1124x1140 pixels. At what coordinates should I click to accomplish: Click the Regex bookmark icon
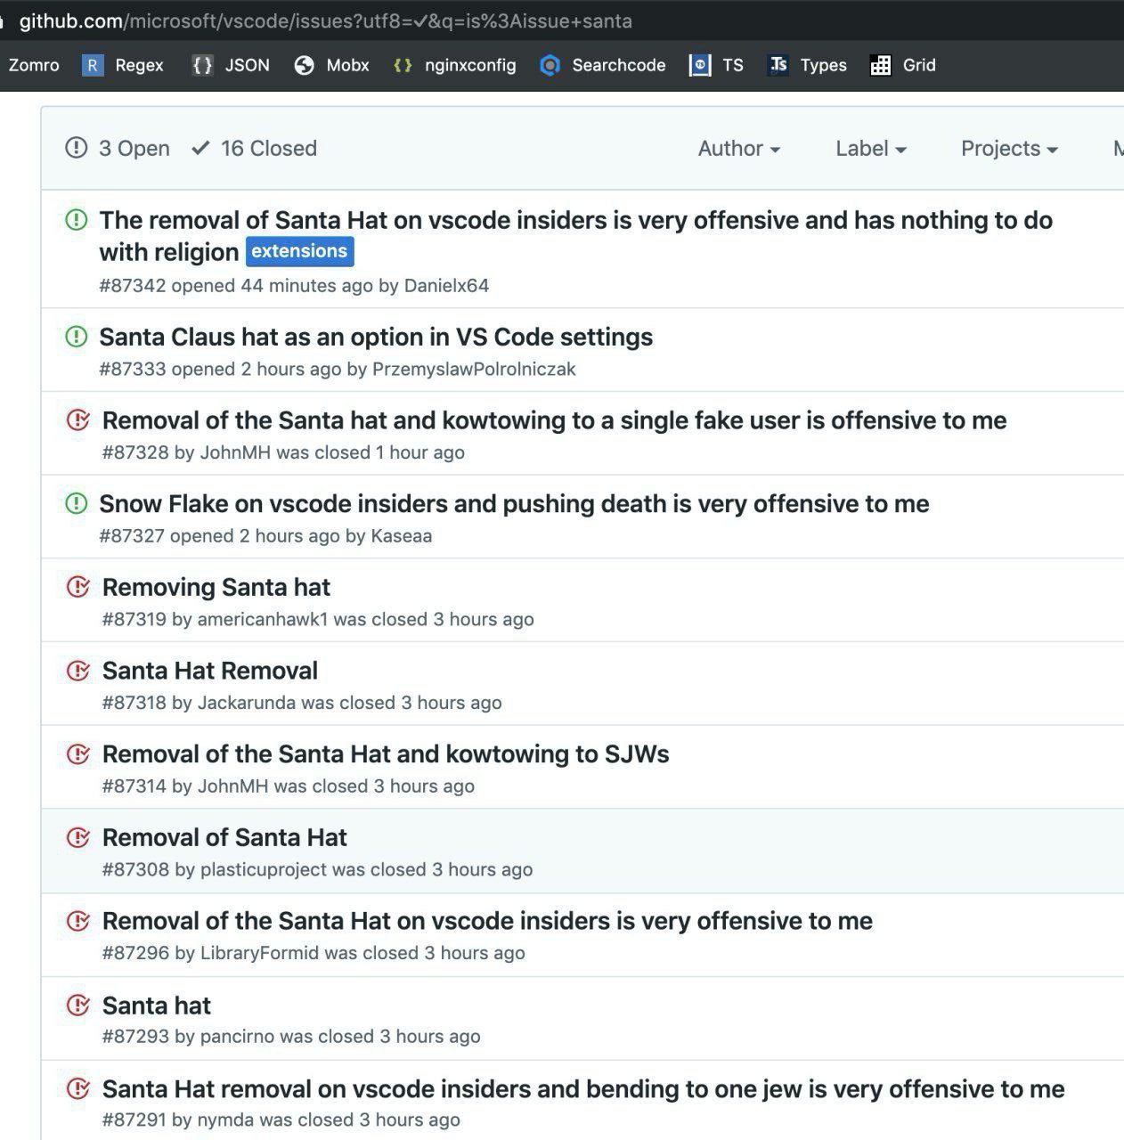coord(93,65)
